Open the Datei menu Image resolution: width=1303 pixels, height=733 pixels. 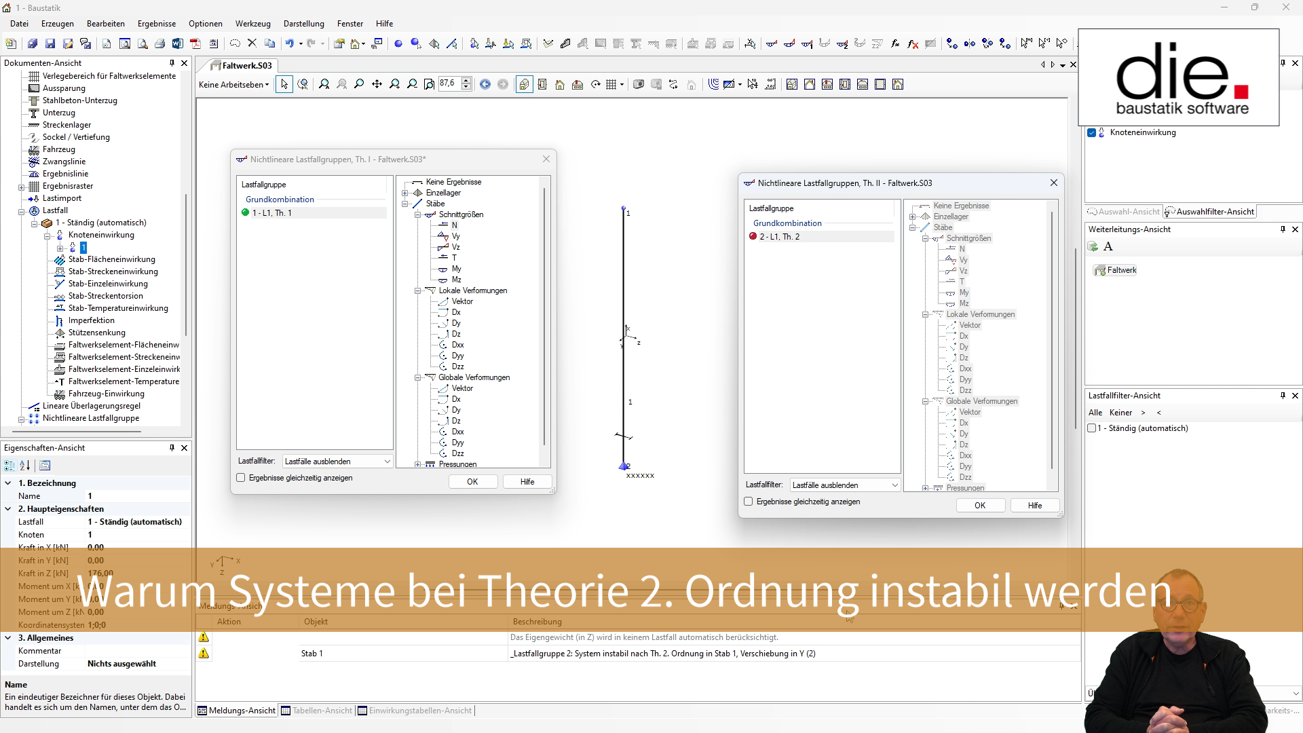click(19, 24)
